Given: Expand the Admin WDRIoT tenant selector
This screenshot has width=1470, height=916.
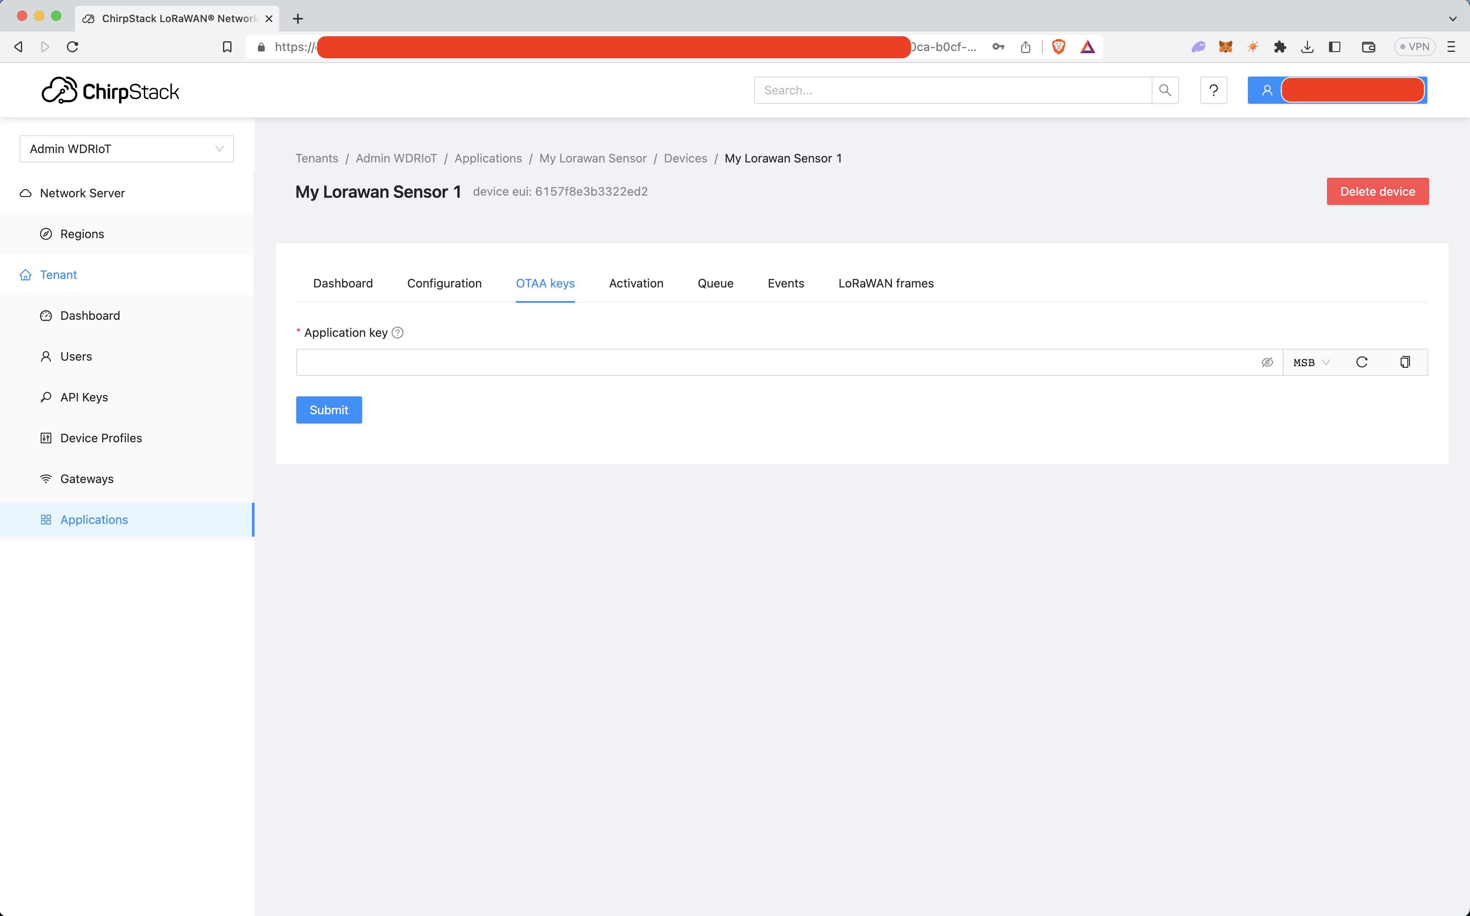Looking at the screenshot, I should pyautogui.click(x=127, y=149).
